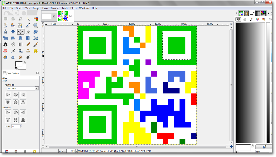
Task: Choose the Pencil tool
Action: coord(28,44)
